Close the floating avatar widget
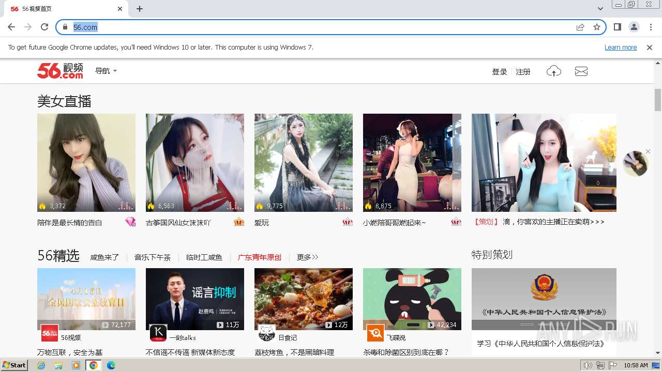The height and width of the screenshot is (372, 662). tap(648, 151)
